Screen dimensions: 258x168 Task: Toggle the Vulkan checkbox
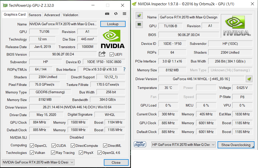32,153
